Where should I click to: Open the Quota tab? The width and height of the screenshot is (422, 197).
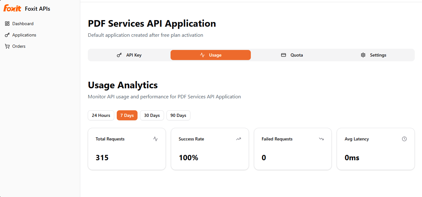coord(292,55)
